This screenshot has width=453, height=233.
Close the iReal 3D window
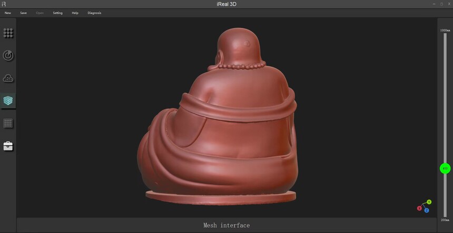coord(449,4)
